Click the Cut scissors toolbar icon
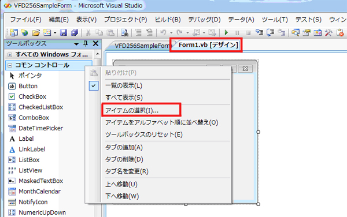Screen dimensions: 347x217 click(88, 33)
